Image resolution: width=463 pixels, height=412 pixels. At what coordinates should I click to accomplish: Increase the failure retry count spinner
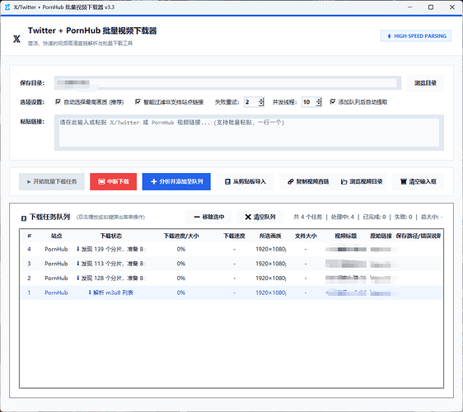(x=261, y=100)
